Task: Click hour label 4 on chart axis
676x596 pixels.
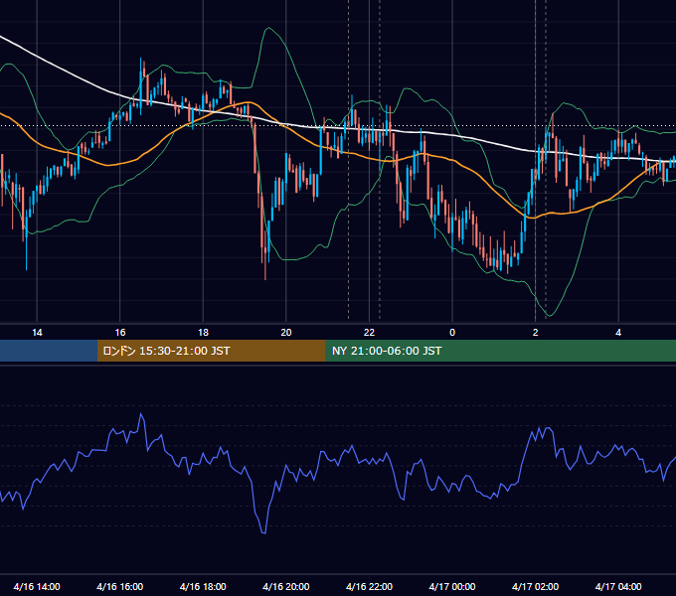Action: pyautogui.click(x=618, y=333)
